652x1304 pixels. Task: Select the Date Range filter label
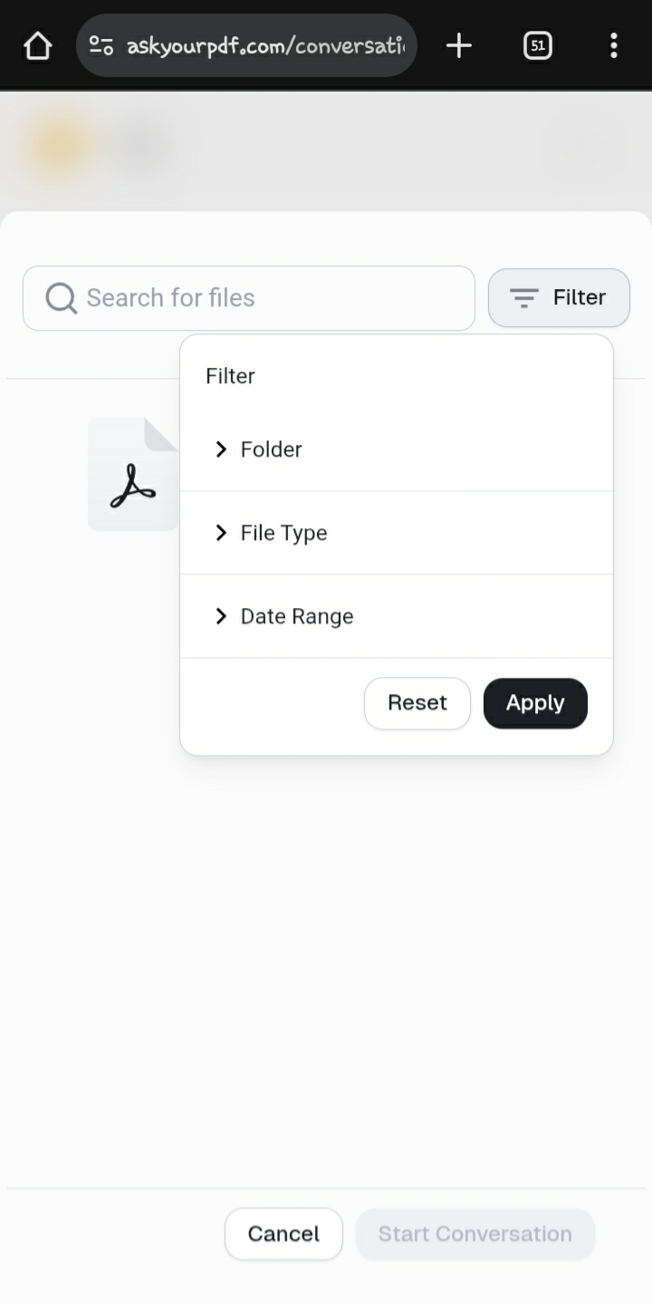point(297,616)
